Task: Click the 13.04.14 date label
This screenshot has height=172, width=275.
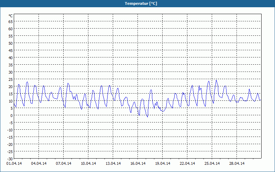Action: (x=113, y=163)
